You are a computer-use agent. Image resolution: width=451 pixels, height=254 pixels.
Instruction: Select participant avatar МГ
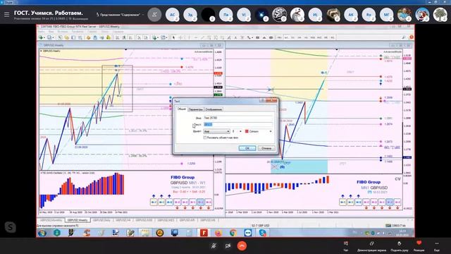(387, 14)
